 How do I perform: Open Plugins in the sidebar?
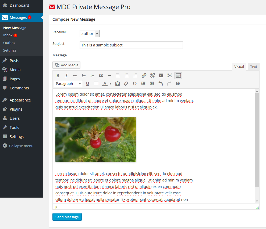coord(21,109)
